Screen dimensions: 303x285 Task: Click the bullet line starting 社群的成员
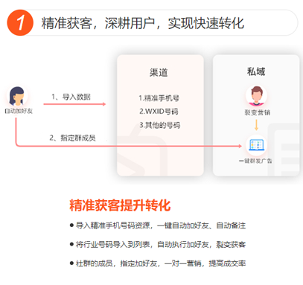click(158, 263)
